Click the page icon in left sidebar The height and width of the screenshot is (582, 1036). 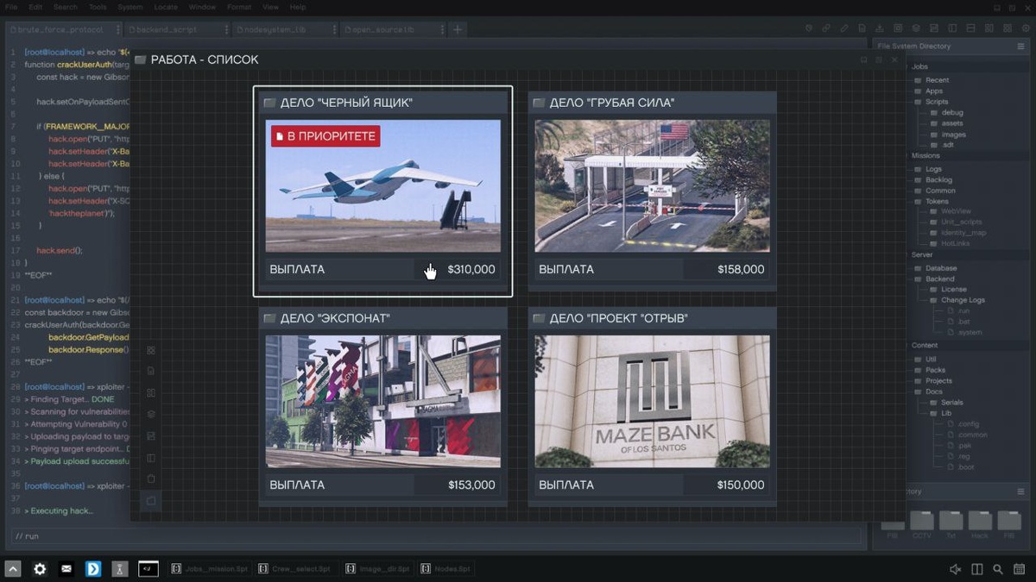click(x=151, y=371)
